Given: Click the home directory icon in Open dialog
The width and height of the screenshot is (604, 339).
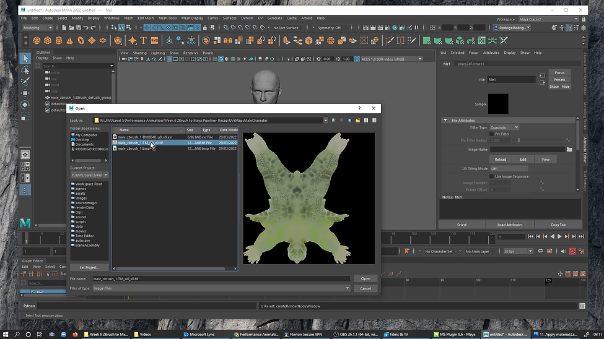Looking at the screenshot, I should pos(350,121).
